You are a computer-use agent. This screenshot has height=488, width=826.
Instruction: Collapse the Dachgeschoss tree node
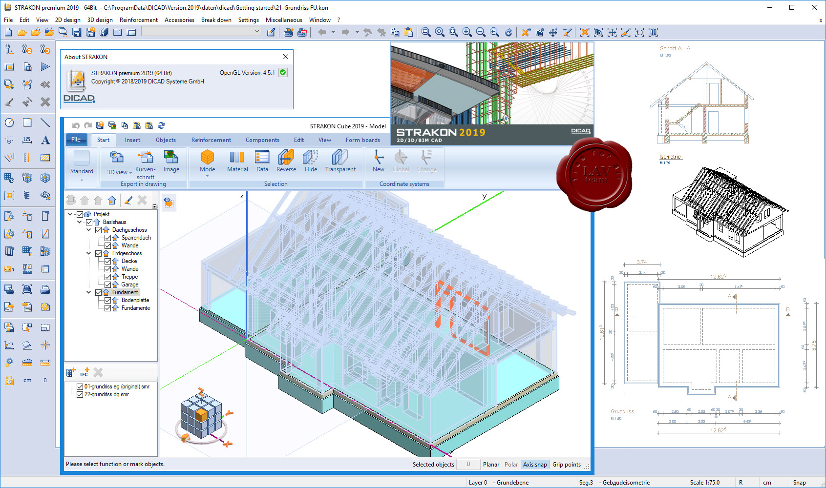(x=89, y=230)
